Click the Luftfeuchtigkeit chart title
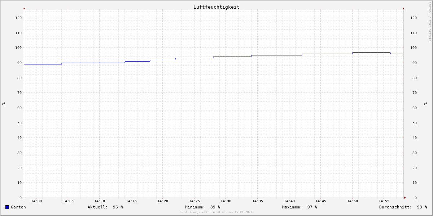 point(216,7)
